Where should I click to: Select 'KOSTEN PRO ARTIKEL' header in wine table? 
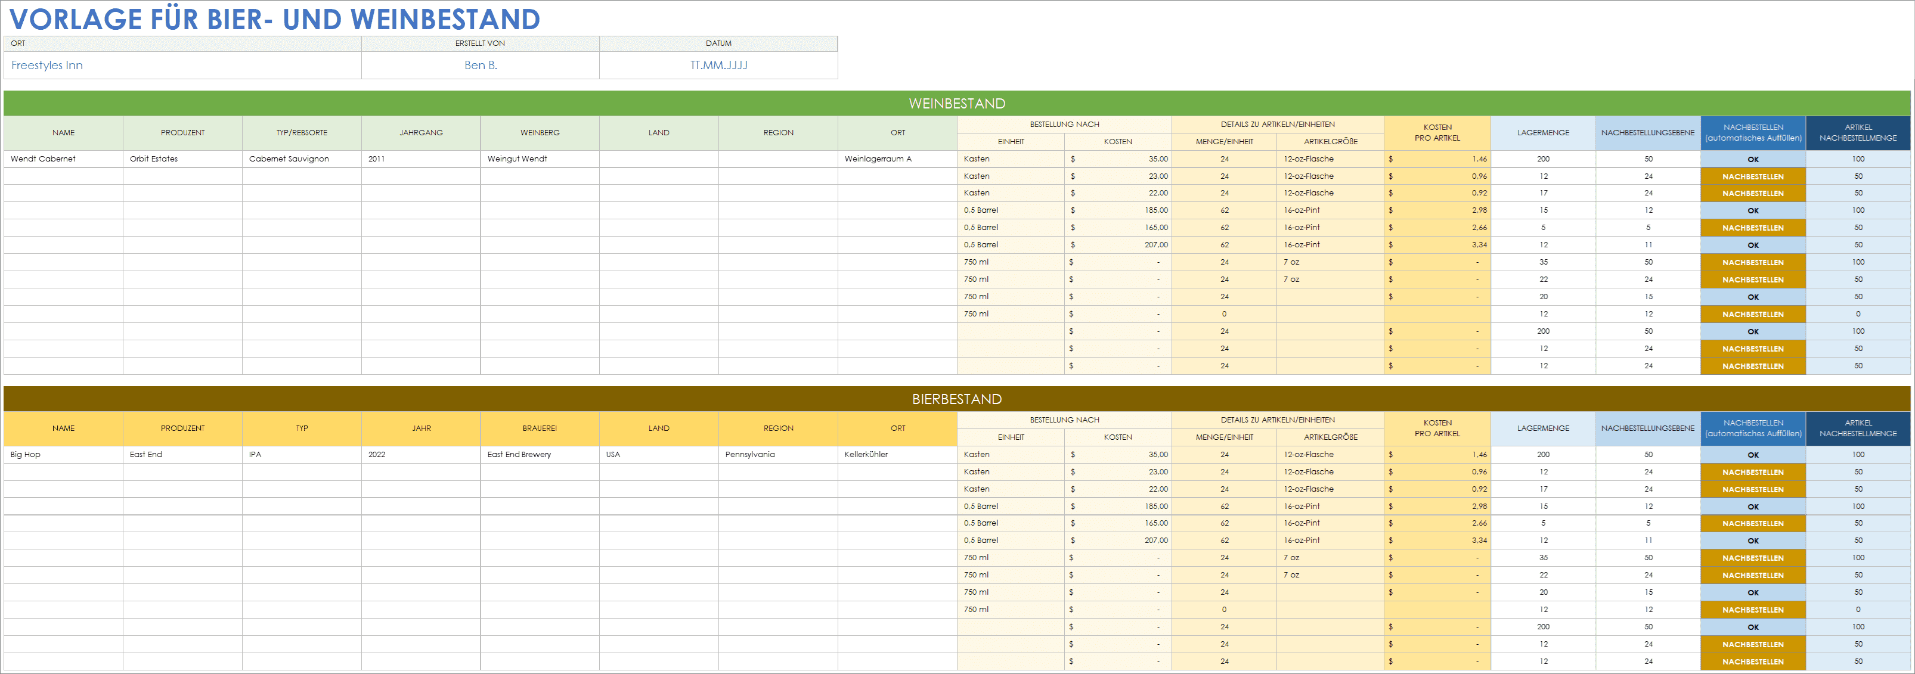1437,133
